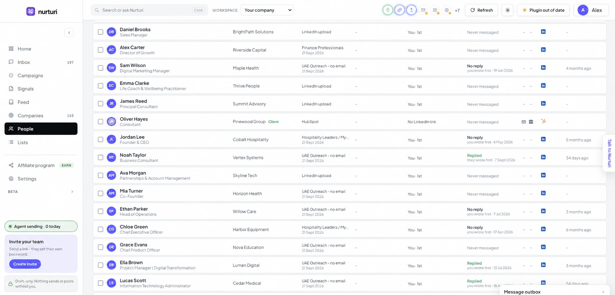Check the Lucas Scott row checkbox
615x295 pixels.
pyautogui.click(x=101, y=283)
